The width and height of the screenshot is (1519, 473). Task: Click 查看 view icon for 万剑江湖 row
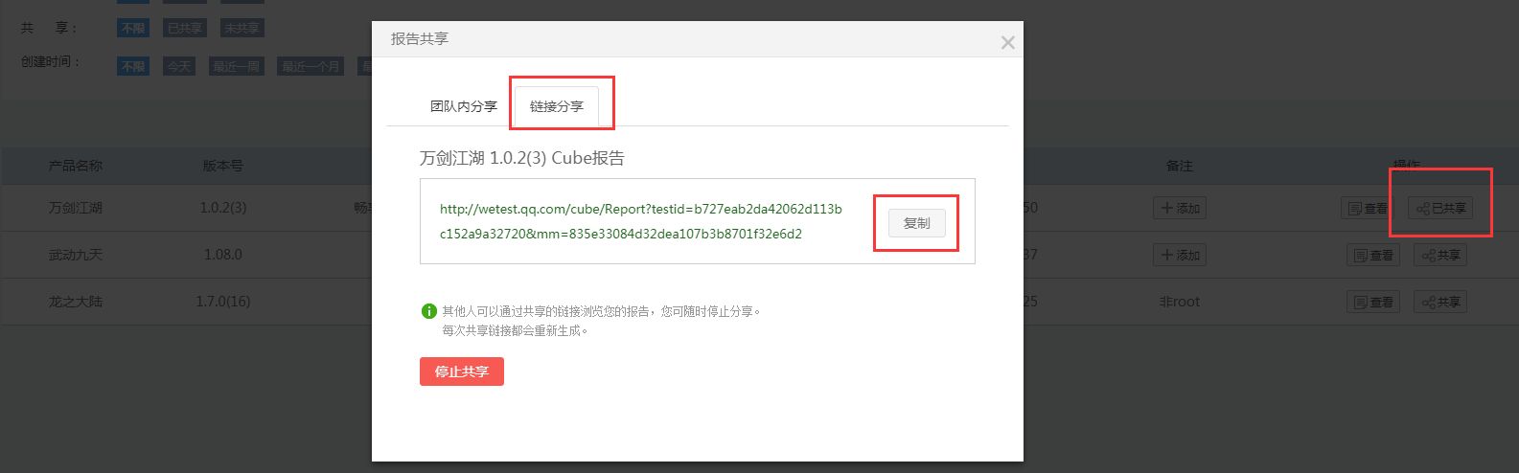(1368, 208)
